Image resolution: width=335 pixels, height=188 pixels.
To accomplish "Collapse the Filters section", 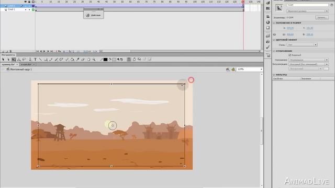I will [274, 75].
